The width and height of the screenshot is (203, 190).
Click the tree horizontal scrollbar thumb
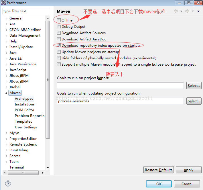tap(23, 173)
